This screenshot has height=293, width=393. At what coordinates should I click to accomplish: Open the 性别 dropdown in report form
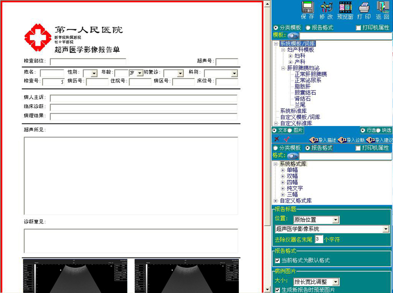point(94,73)
